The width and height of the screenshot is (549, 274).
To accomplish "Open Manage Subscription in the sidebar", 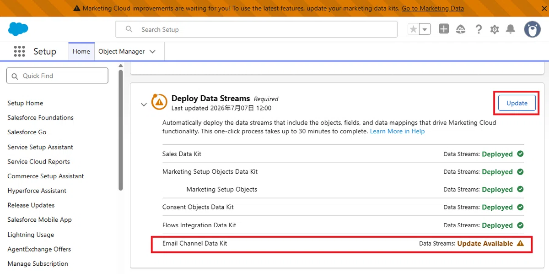I will (x=38, y=264).
